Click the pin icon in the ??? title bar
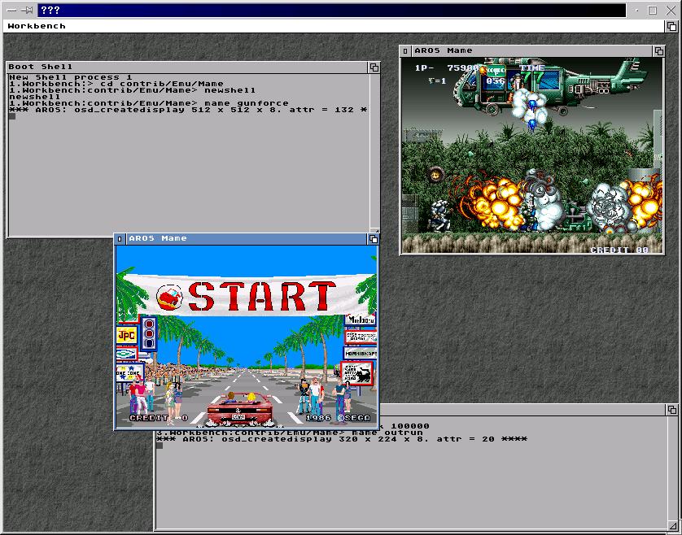Viewport: 682px width, 535px height. click(27, 11)
